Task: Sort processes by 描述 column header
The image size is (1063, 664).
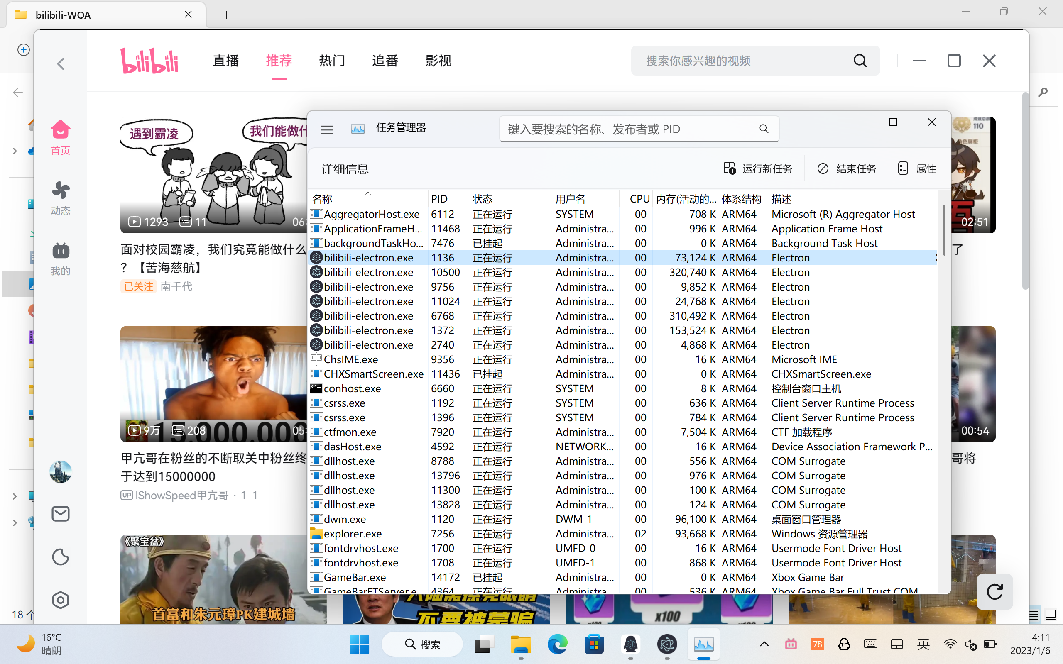Action: pos(852,199)
